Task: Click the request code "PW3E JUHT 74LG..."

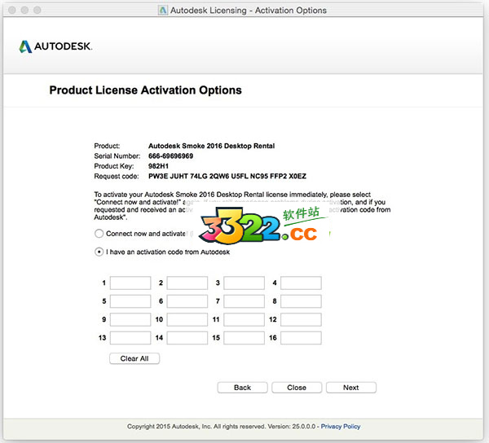Action: [227, 176]
